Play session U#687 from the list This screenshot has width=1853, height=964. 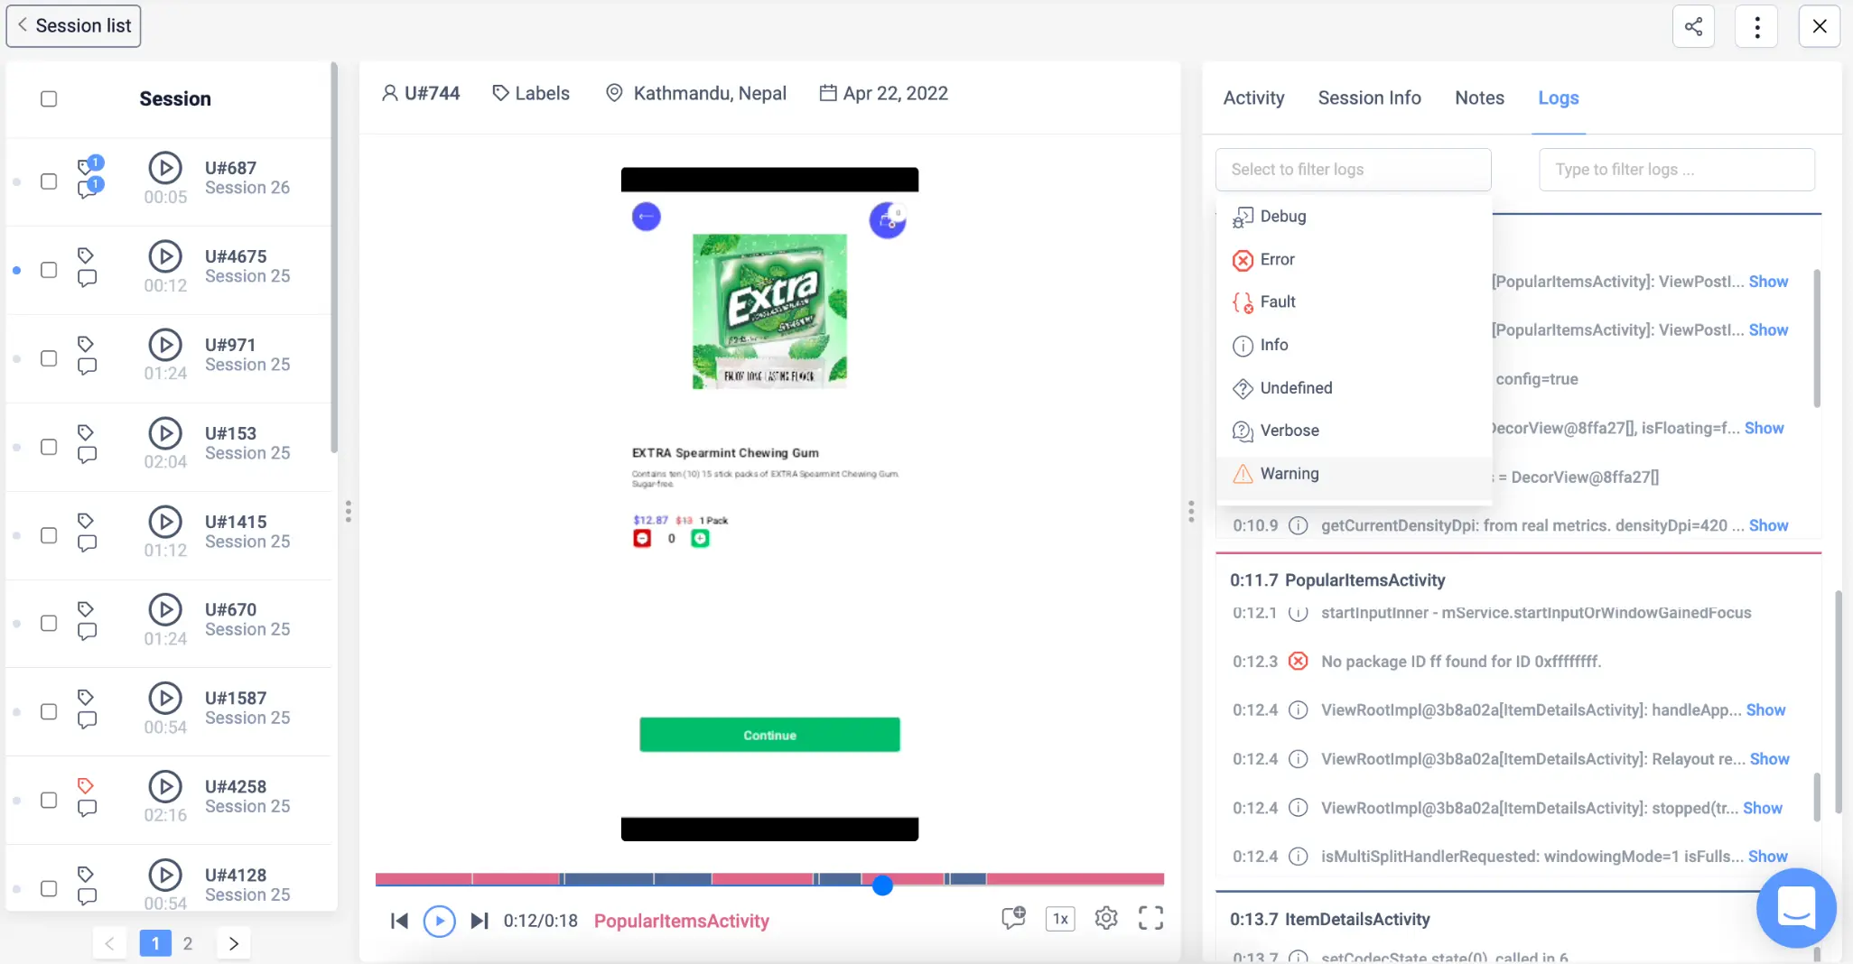165,168
